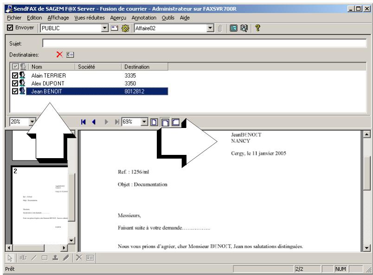
Task: Select the Alex DUPONT name
Action: point(48,83)
